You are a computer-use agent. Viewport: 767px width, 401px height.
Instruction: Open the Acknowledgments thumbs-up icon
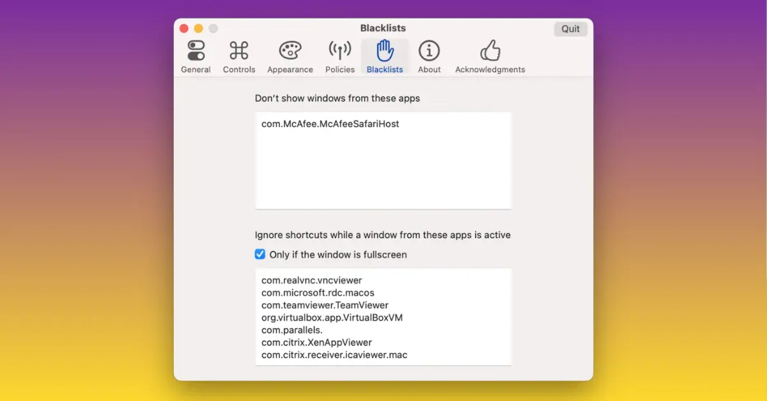click(490, 50)
